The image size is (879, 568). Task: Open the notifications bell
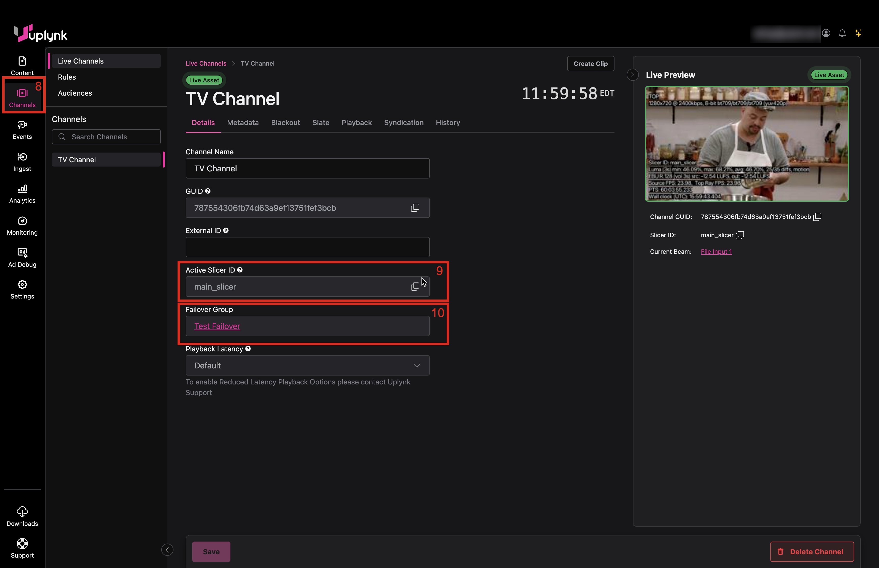pos(842,33)
